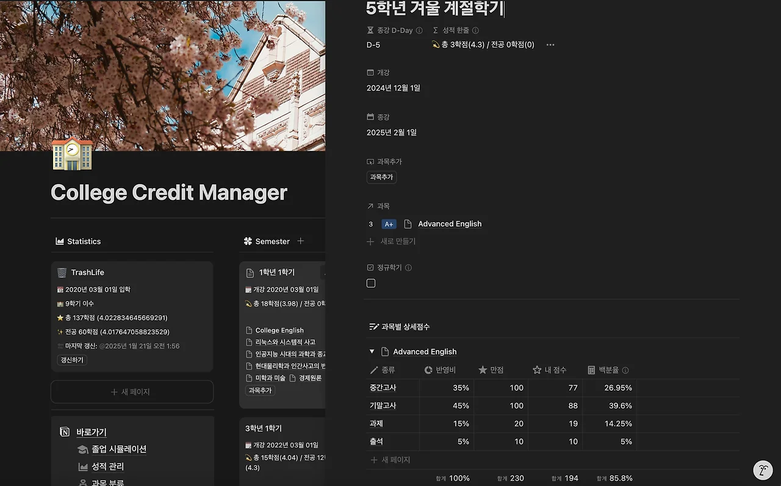Click 새 페이지 below the score table
781x486 pixels.
click(390, 460)
